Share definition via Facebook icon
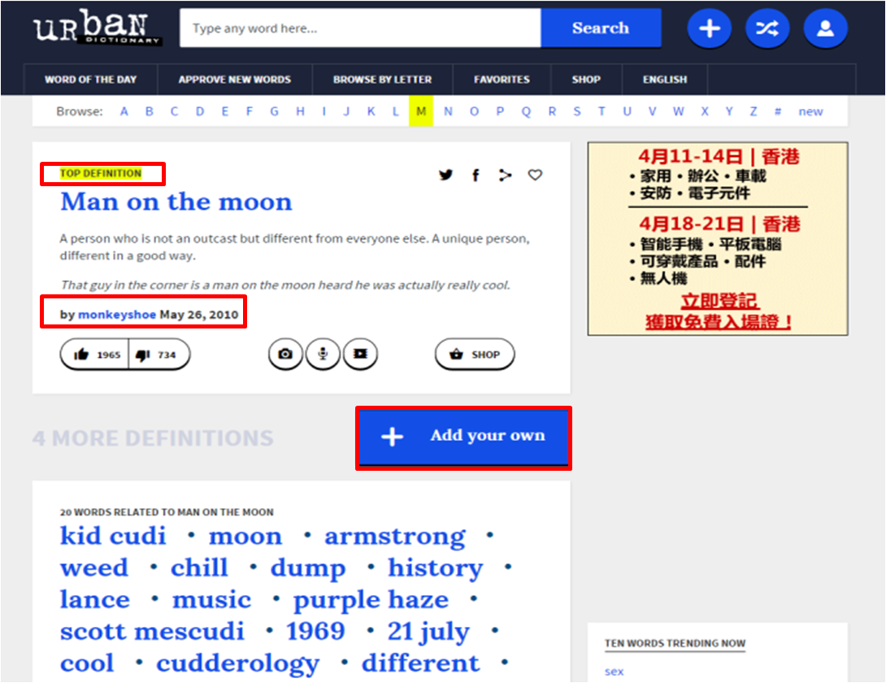Image resolution: width=886 pixels, height=683 pixels. (476, 176)
